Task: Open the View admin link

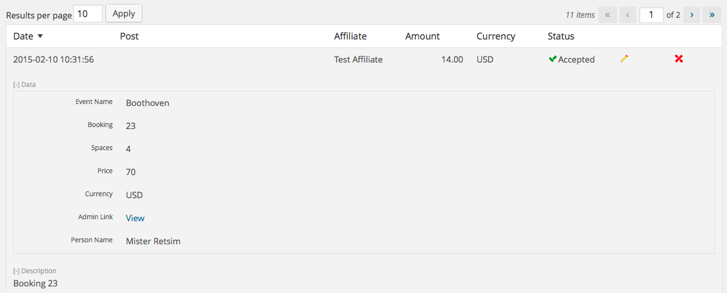Action: click(135, 218)
